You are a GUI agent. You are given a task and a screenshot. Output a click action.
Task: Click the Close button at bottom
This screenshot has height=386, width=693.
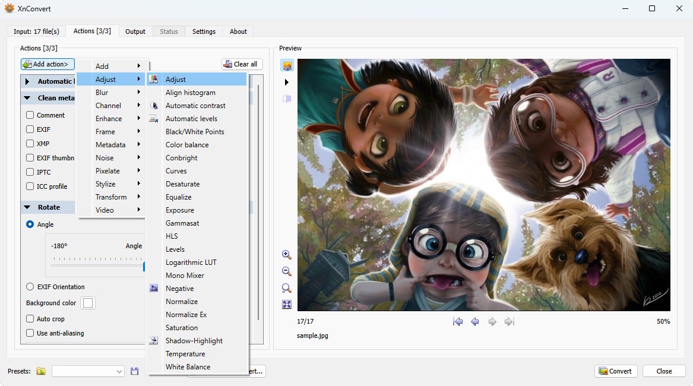click(664, 371)
